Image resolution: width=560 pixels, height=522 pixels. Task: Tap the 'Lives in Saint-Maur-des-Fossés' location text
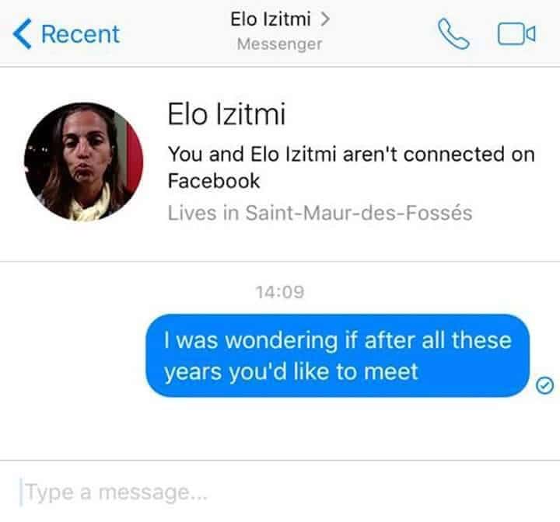point(320,213)
